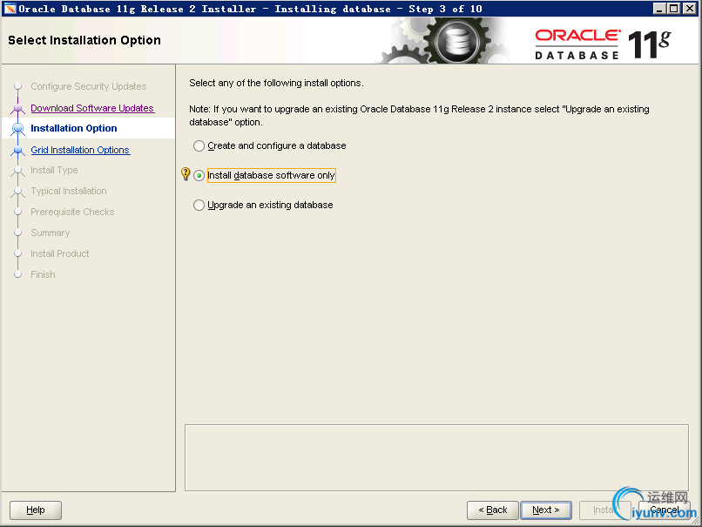Click the 'Install database software only' label text
Screen dimensions: 702x527
[272, 175]
